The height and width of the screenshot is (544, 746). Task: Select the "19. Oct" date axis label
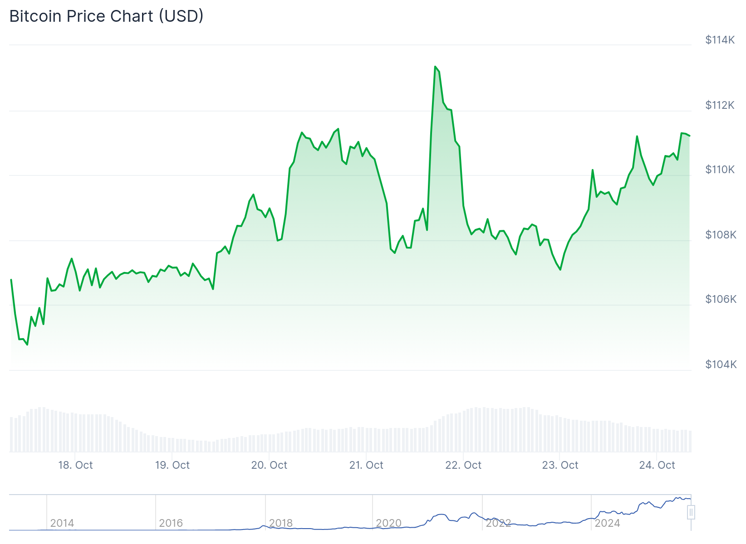172,465
